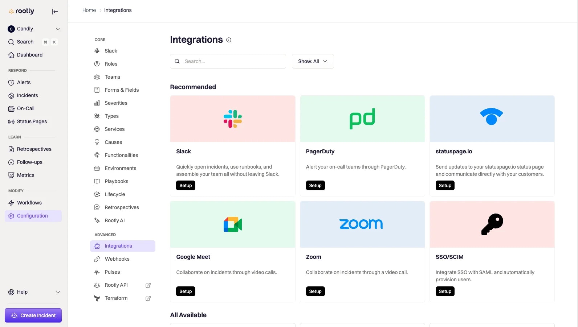Open the Search command in the sidebar
The image size is (578, 327).
[x=33, y=42]
